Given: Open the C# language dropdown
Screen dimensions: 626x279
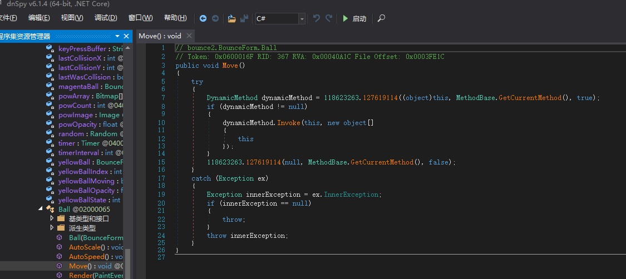Looking at the screenshot, I should 302,19.
